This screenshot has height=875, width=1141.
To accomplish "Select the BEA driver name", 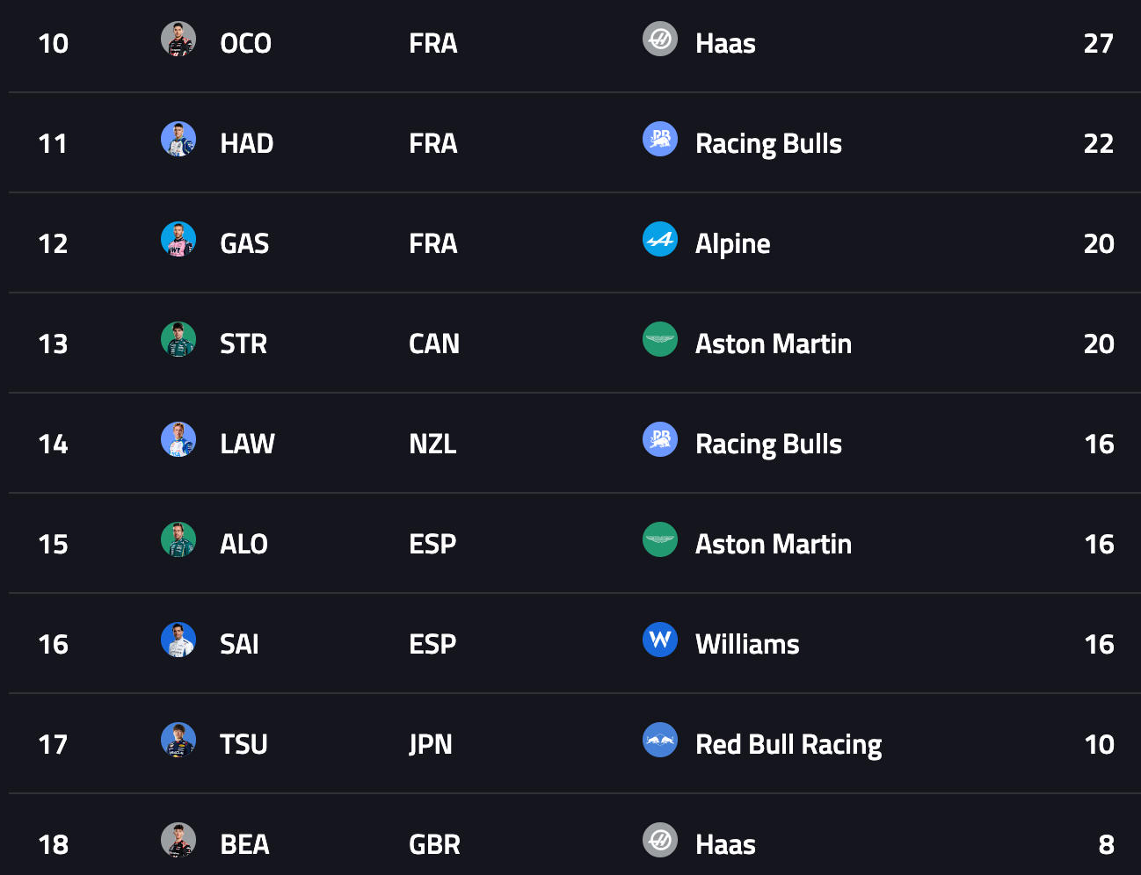I will pos(244,844).
